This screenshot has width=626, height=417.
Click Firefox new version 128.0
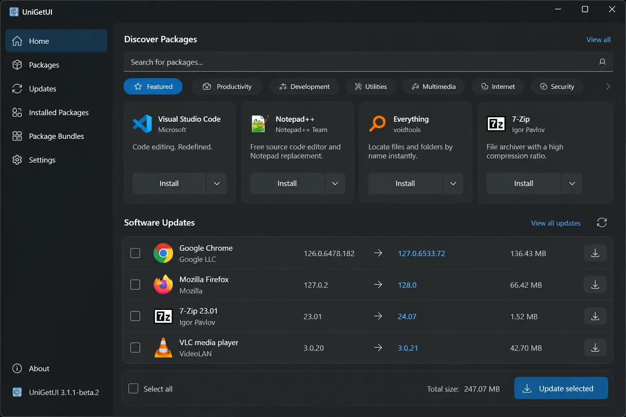pyautogui.click(x=407, y=285)
